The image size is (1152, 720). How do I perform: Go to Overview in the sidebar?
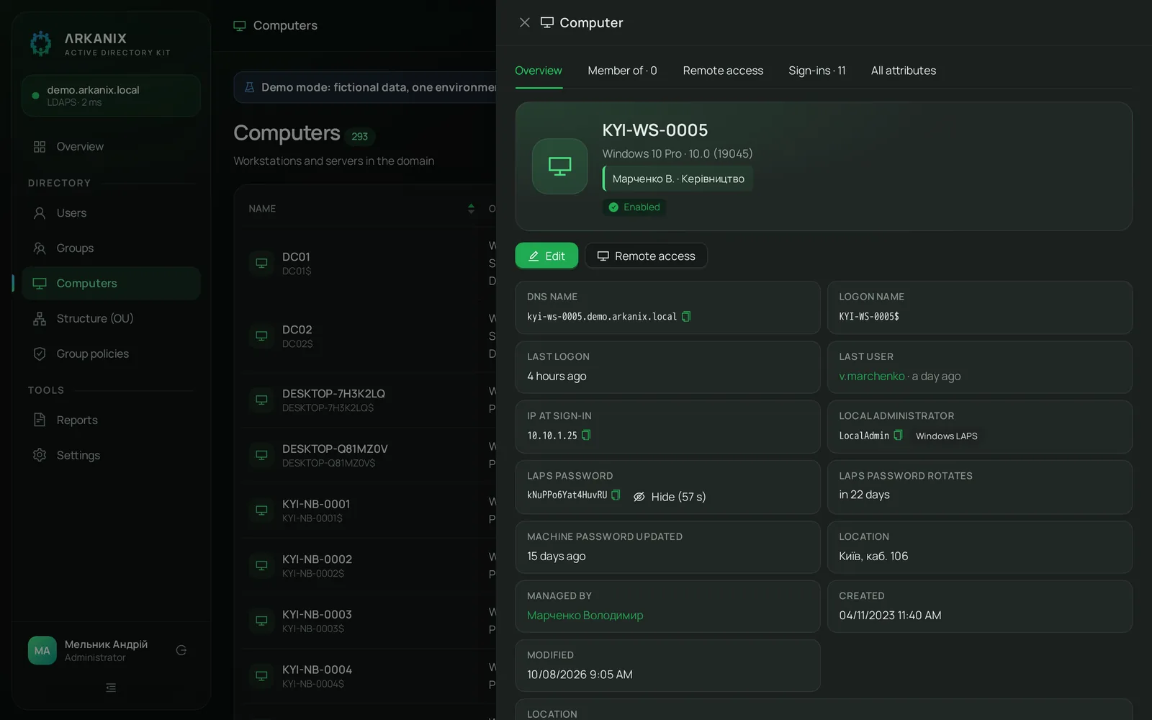111,146
